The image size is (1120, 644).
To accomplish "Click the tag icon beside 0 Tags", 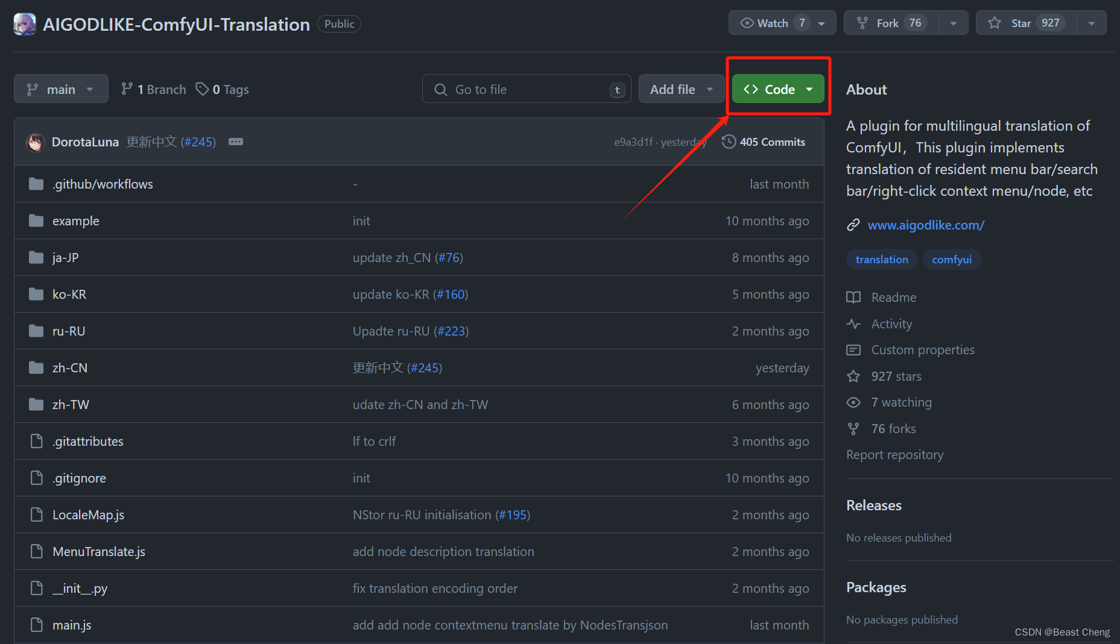I will point(202,89).
